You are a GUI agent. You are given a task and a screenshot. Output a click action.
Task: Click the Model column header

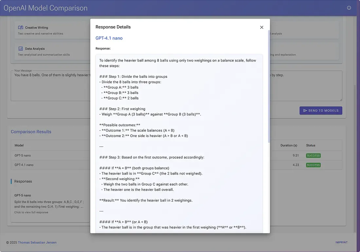[x=19, y=145]
